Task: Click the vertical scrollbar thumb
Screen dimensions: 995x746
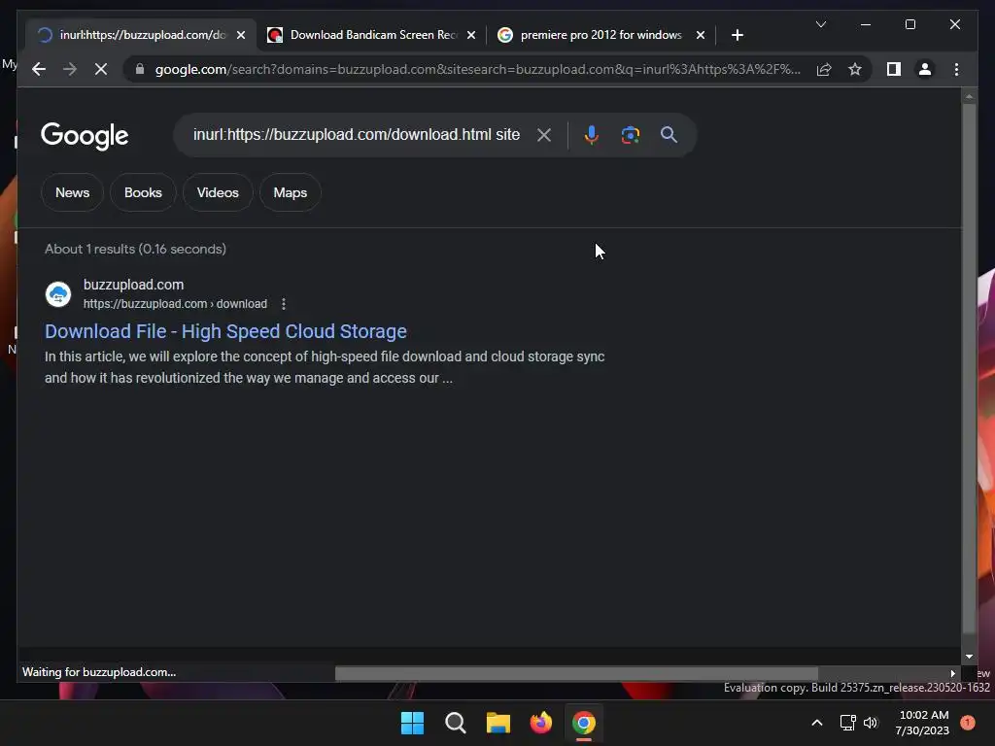Action: (969, 368)
